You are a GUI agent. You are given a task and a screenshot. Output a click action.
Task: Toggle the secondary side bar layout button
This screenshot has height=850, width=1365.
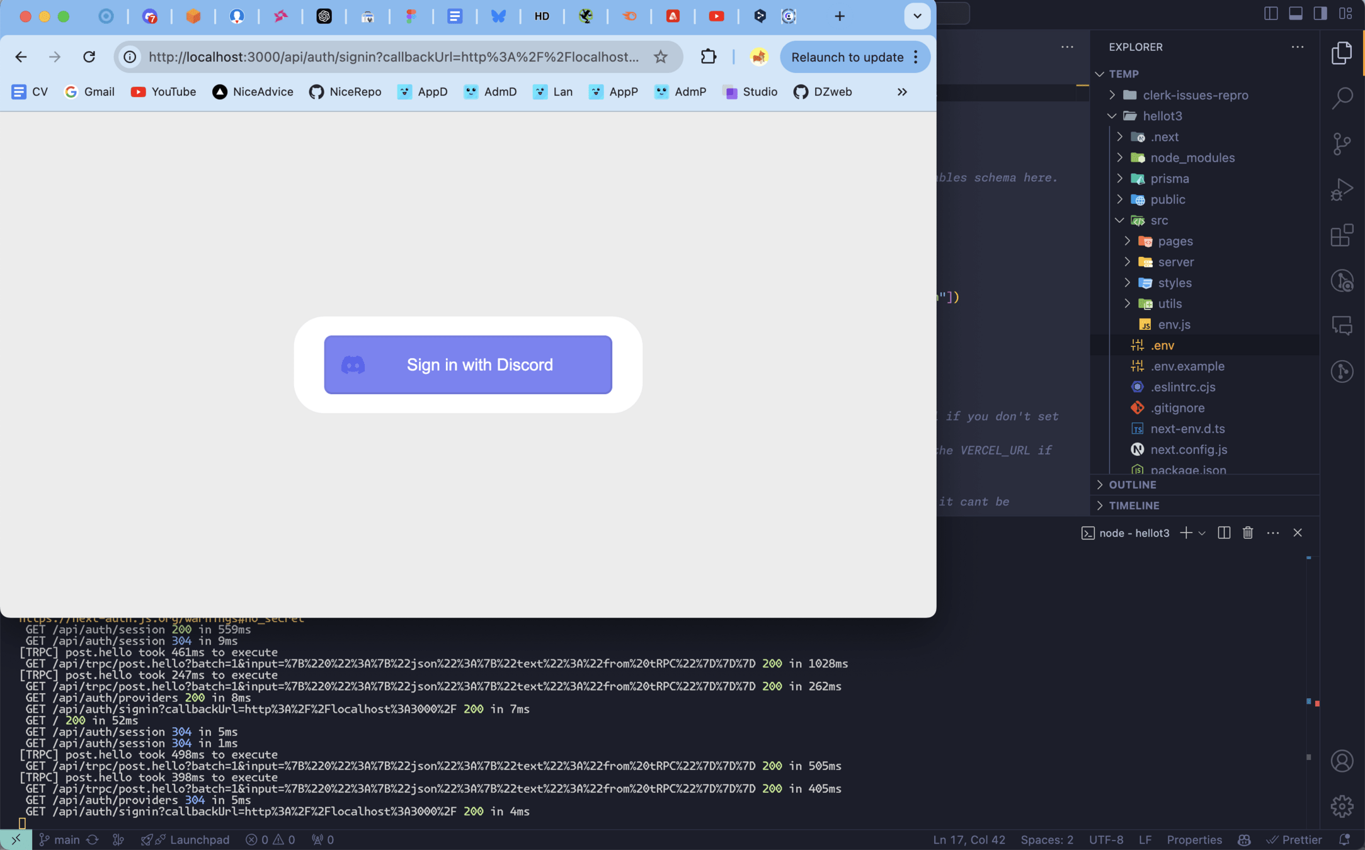coord(1320,13)
